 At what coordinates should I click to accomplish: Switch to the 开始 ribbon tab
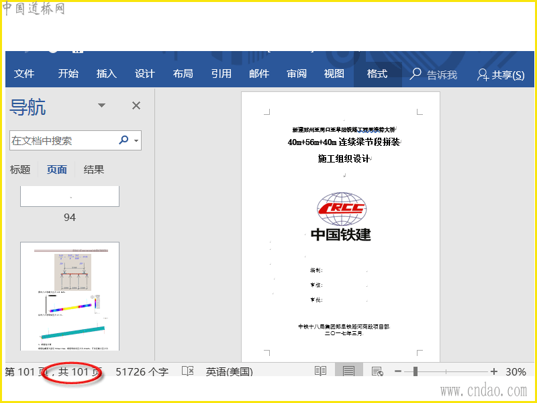pyautogui.click(x=68, y=73)
